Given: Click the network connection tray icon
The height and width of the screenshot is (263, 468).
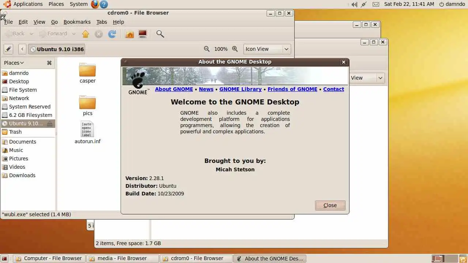Looking at the screenshot, I should tap(364, 4).
